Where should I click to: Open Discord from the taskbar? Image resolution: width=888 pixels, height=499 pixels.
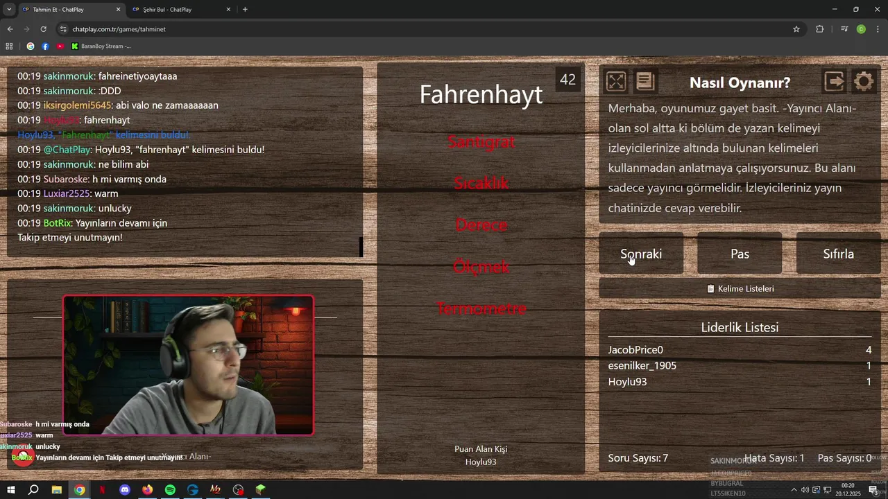125,490
